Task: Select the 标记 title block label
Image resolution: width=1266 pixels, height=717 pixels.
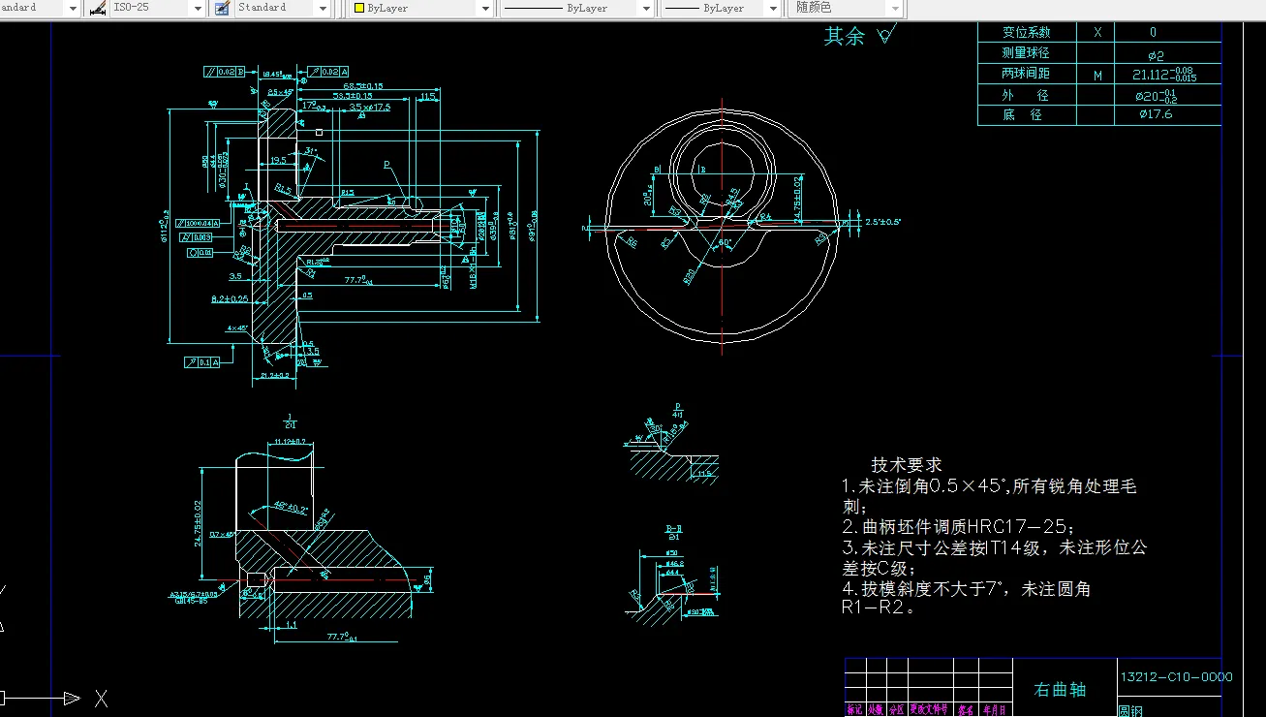Action: click(853, 709)
